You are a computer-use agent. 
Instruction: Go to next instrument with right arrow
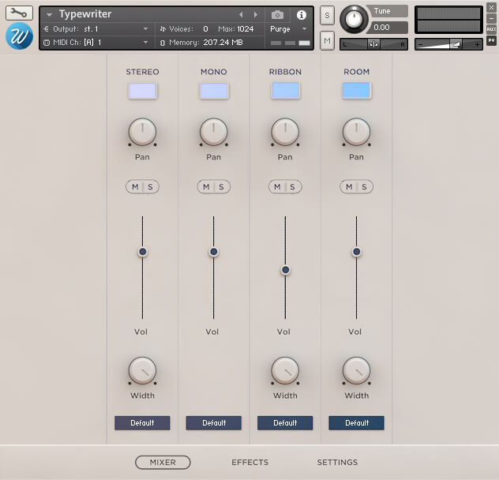(255, 15)
